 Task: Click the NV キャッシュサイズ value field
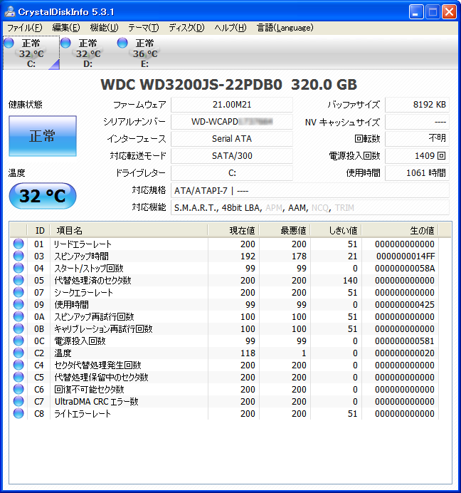coord(417,122)
